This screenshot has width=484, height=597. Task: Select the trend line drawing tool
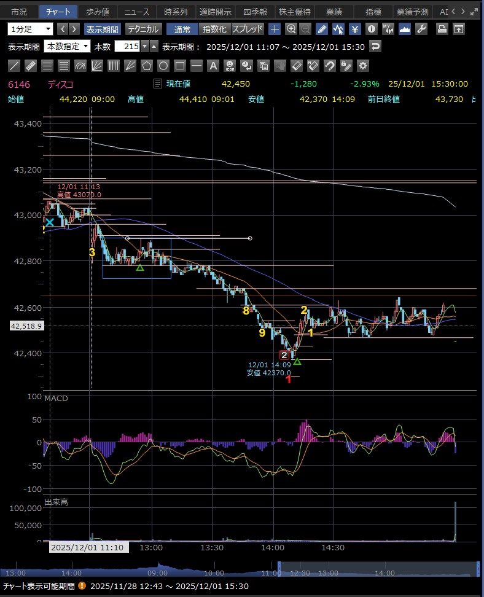point(15,66)
